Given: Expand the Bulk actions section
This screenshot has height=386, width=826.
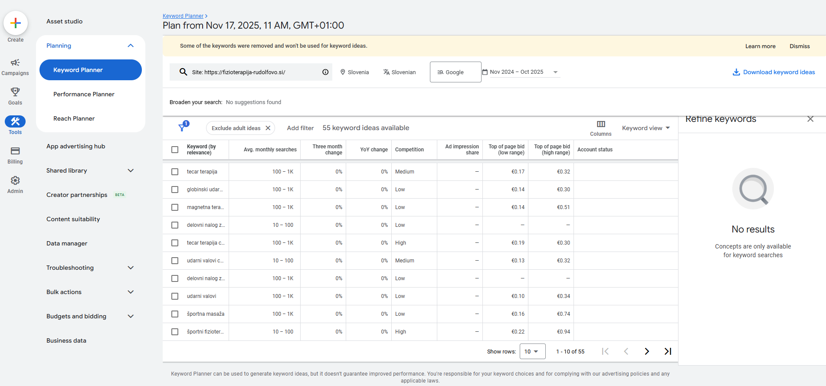Looking at the screenshot, I should coord(131,292).
